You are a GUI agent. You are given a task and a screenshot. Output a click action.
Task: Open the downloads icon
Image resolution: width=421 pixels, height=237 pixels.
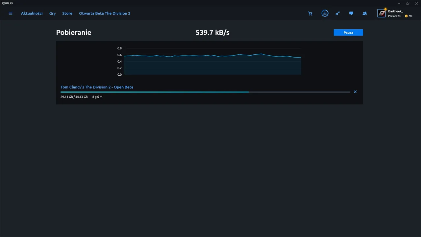click(x=325, y=13)
